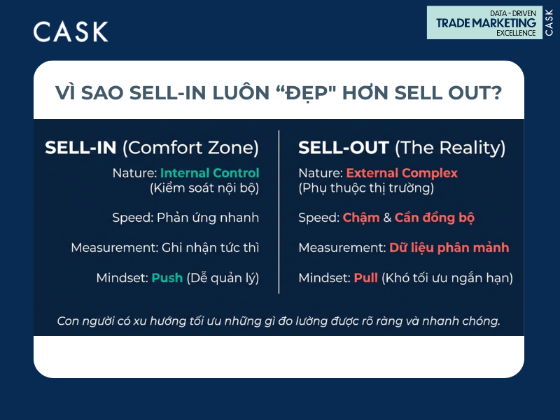Click "Measurement: Ghi nhận tức thì" line

(x=164, y=248)
